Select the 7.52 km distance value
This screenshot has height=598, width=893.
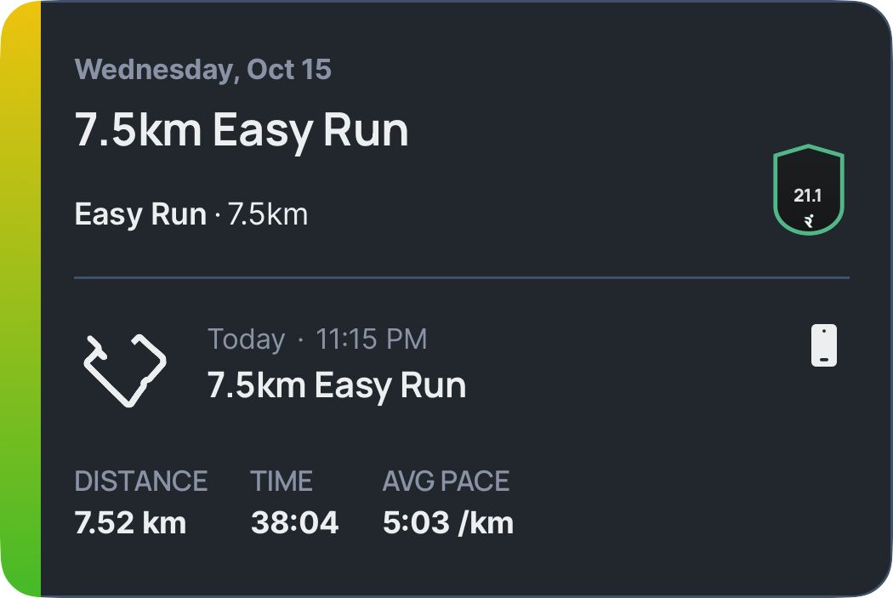(130, 522)
